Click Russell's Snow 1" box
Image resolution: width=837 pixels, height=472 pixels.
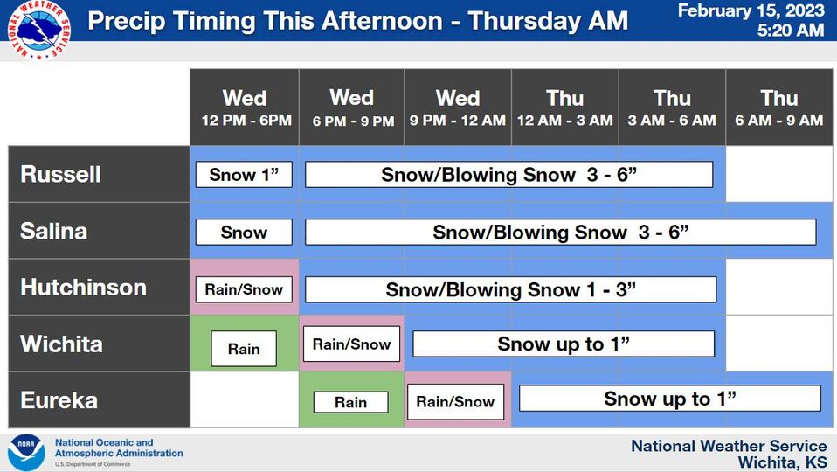(244, 175)
